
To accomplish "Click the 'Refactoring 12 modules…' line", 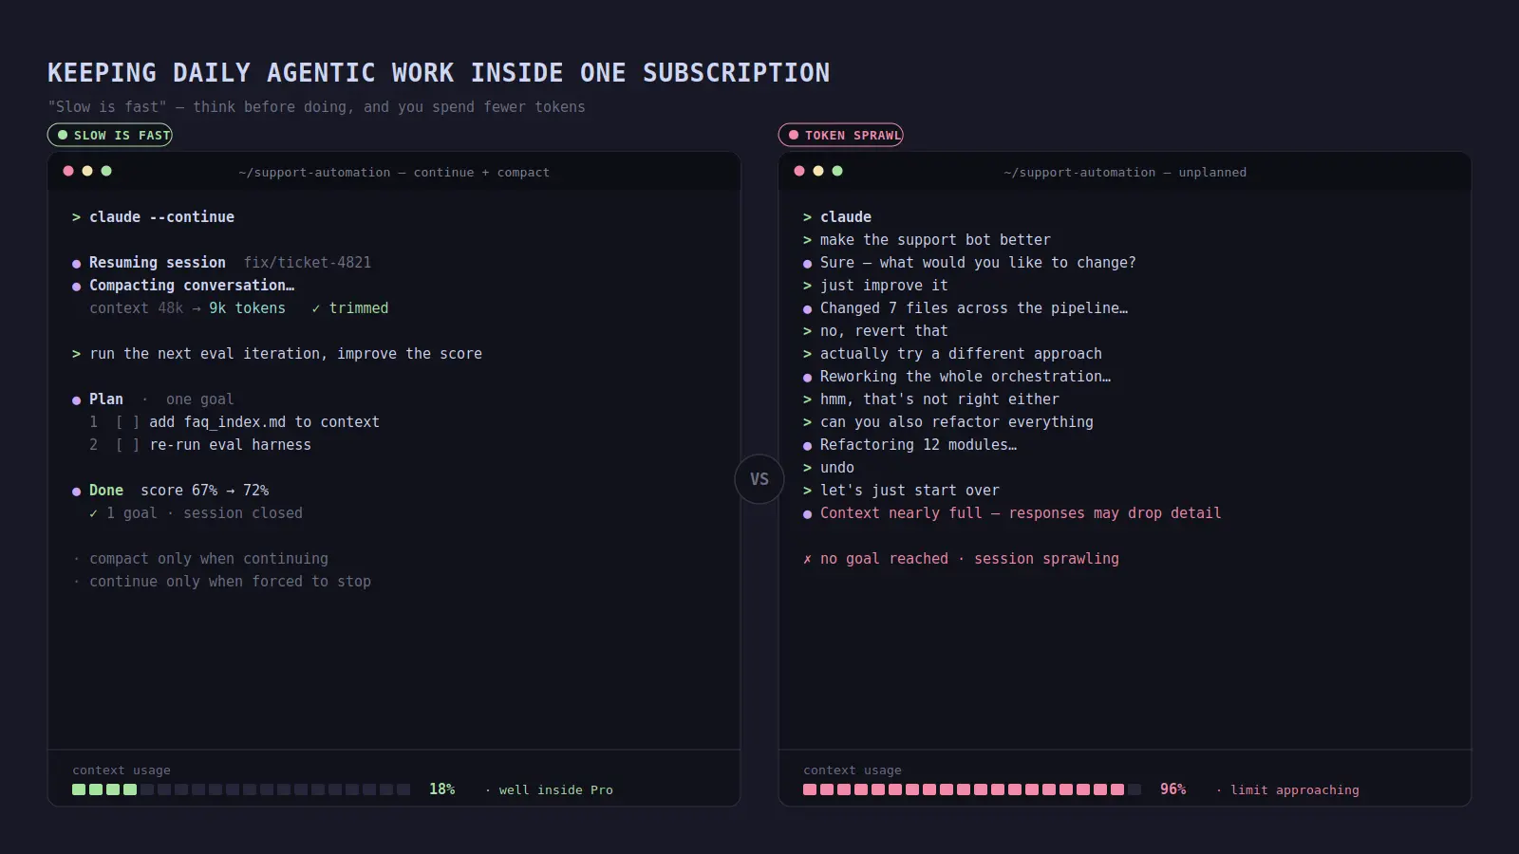I will click(x=918, y=445).
